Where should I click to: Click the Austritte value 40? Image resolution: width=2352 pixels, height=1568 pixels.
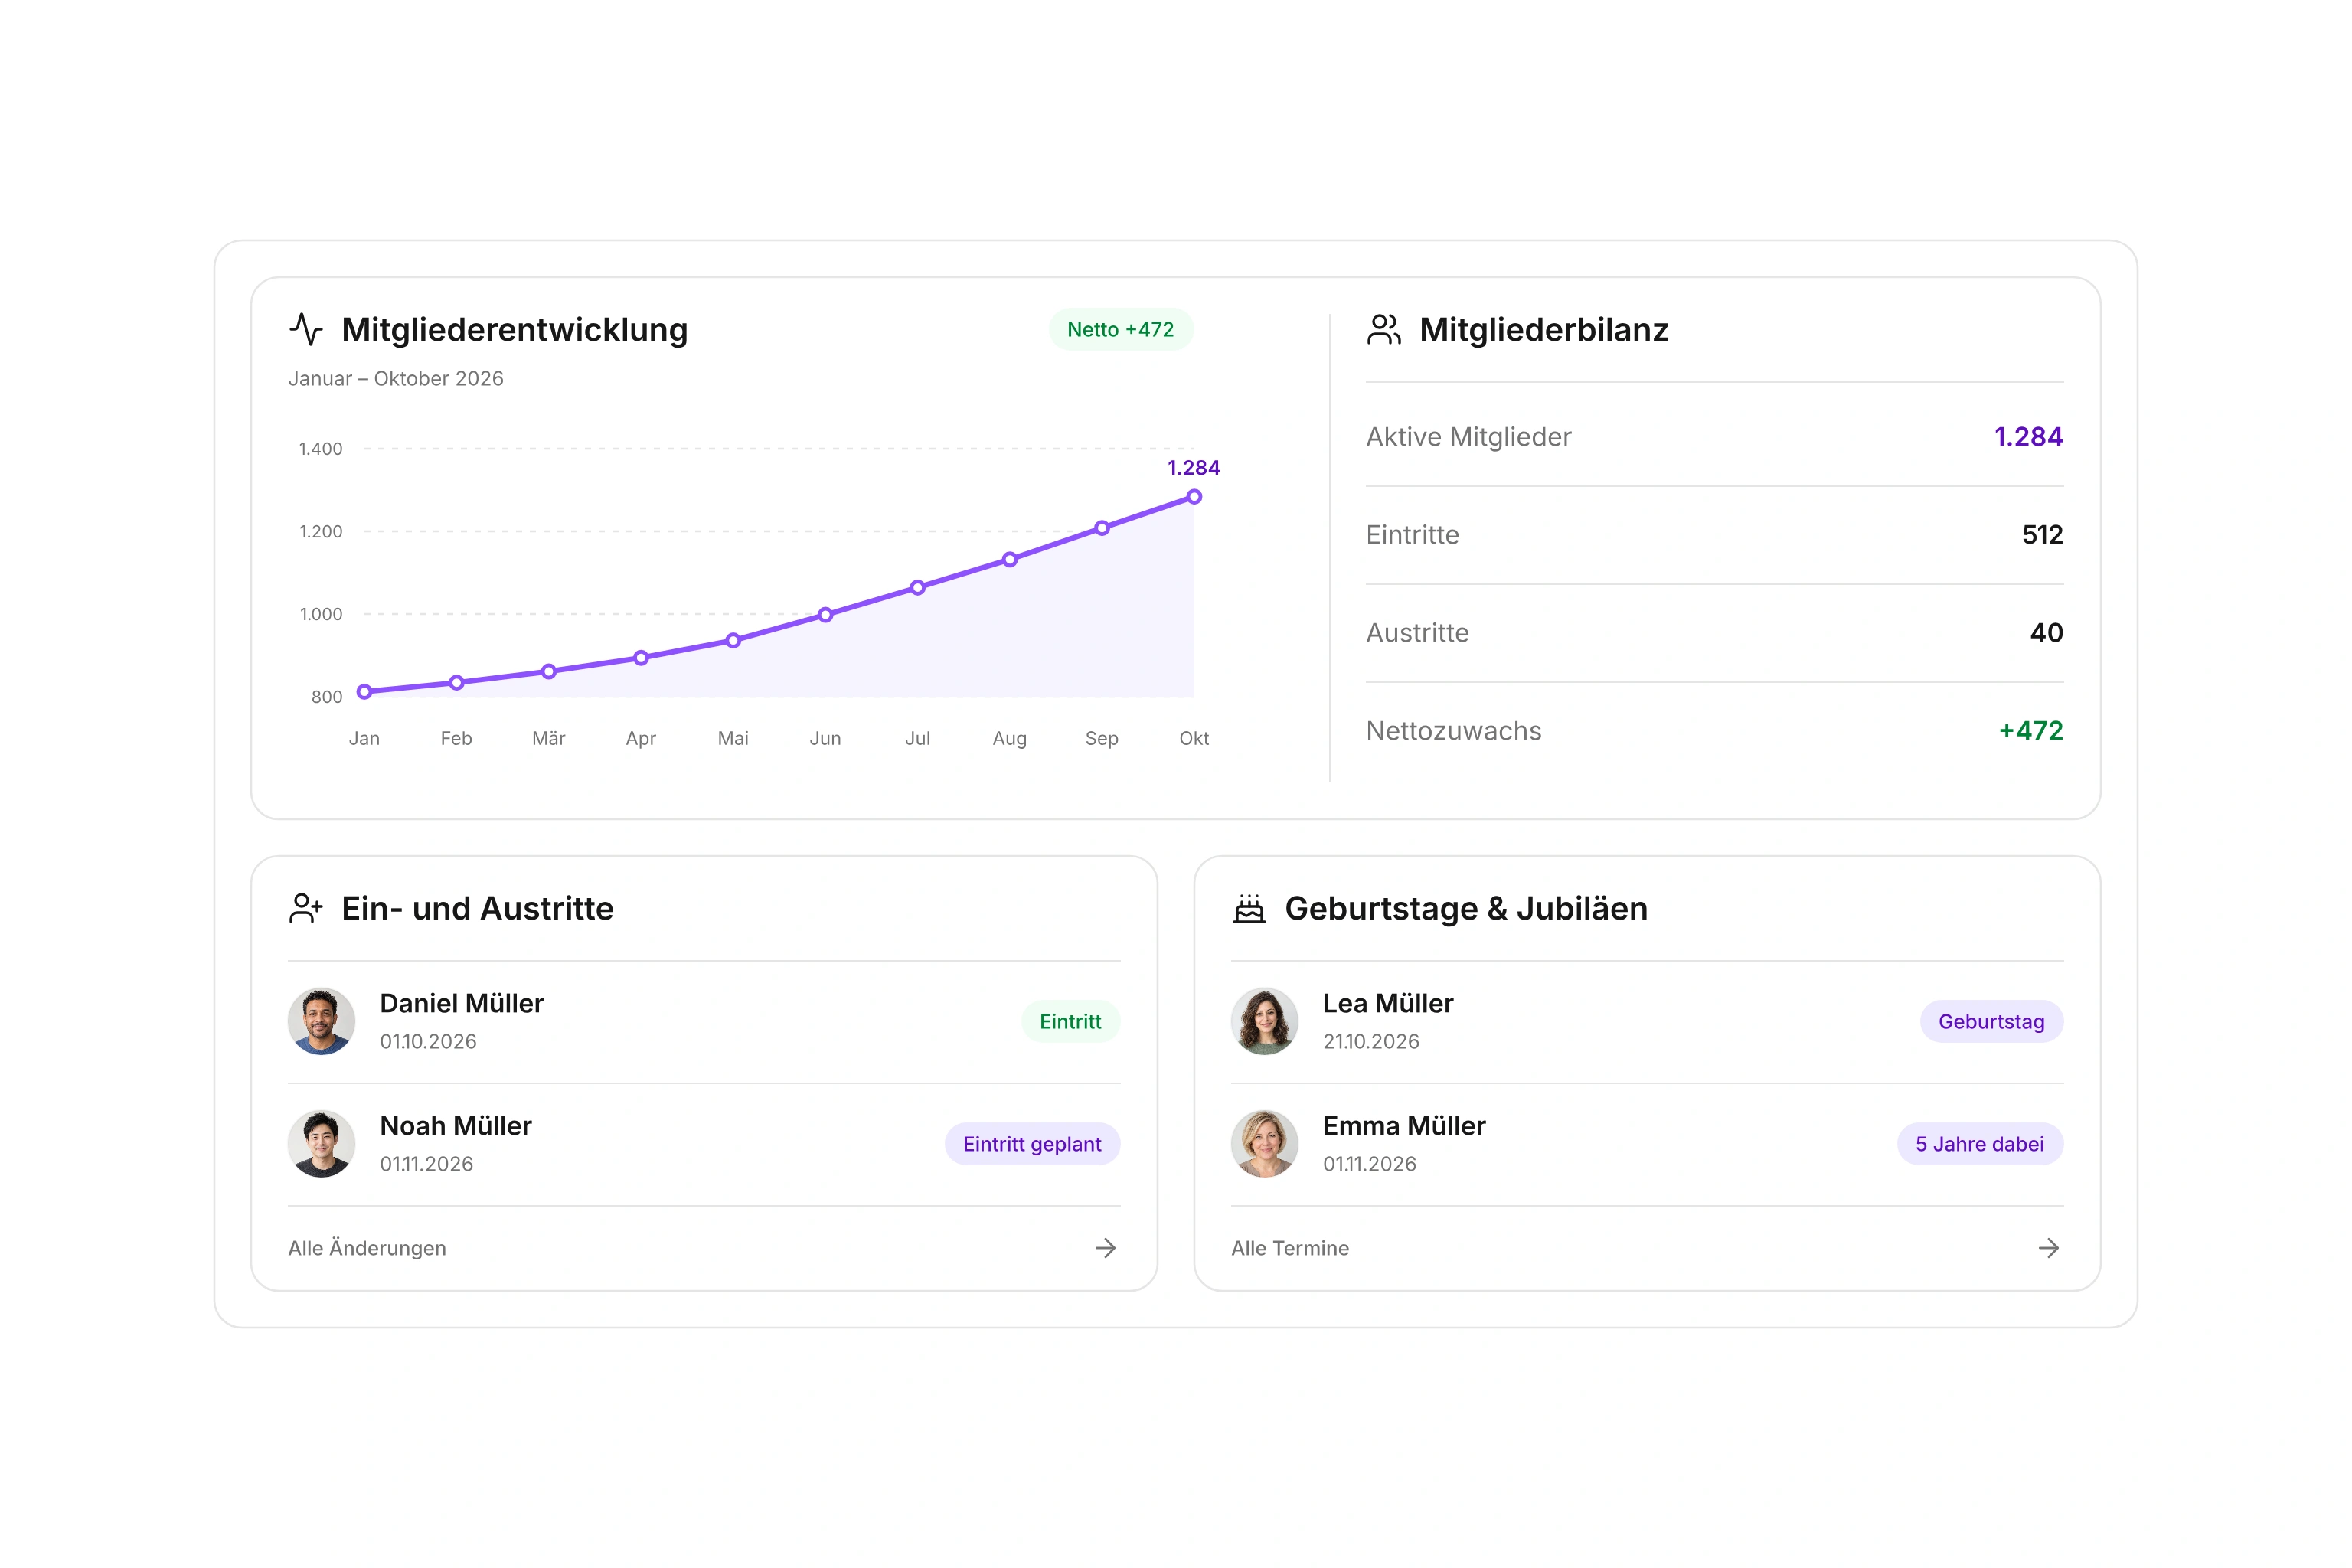(2046, 633)
